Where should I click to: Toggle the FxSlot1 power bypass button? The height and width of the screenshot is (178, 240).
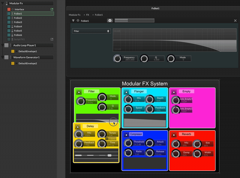coord(110,20)
